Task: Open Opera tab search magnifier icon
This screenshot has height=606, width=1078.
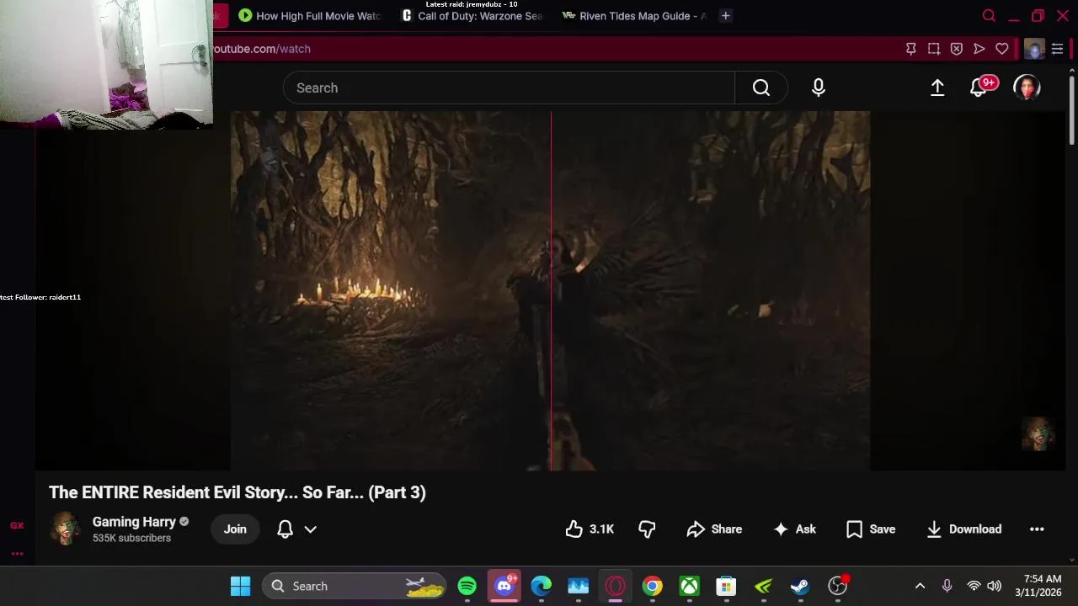Action: click(989, 16)
